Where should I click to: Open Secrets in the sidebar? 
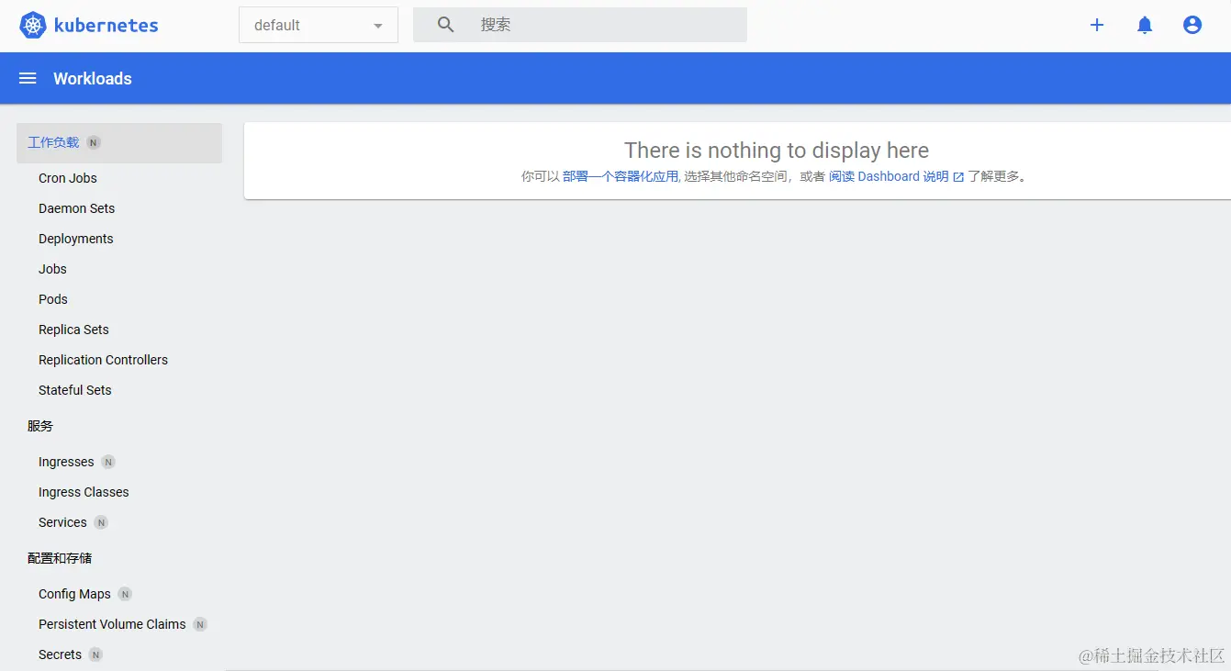tap(60, 654)
